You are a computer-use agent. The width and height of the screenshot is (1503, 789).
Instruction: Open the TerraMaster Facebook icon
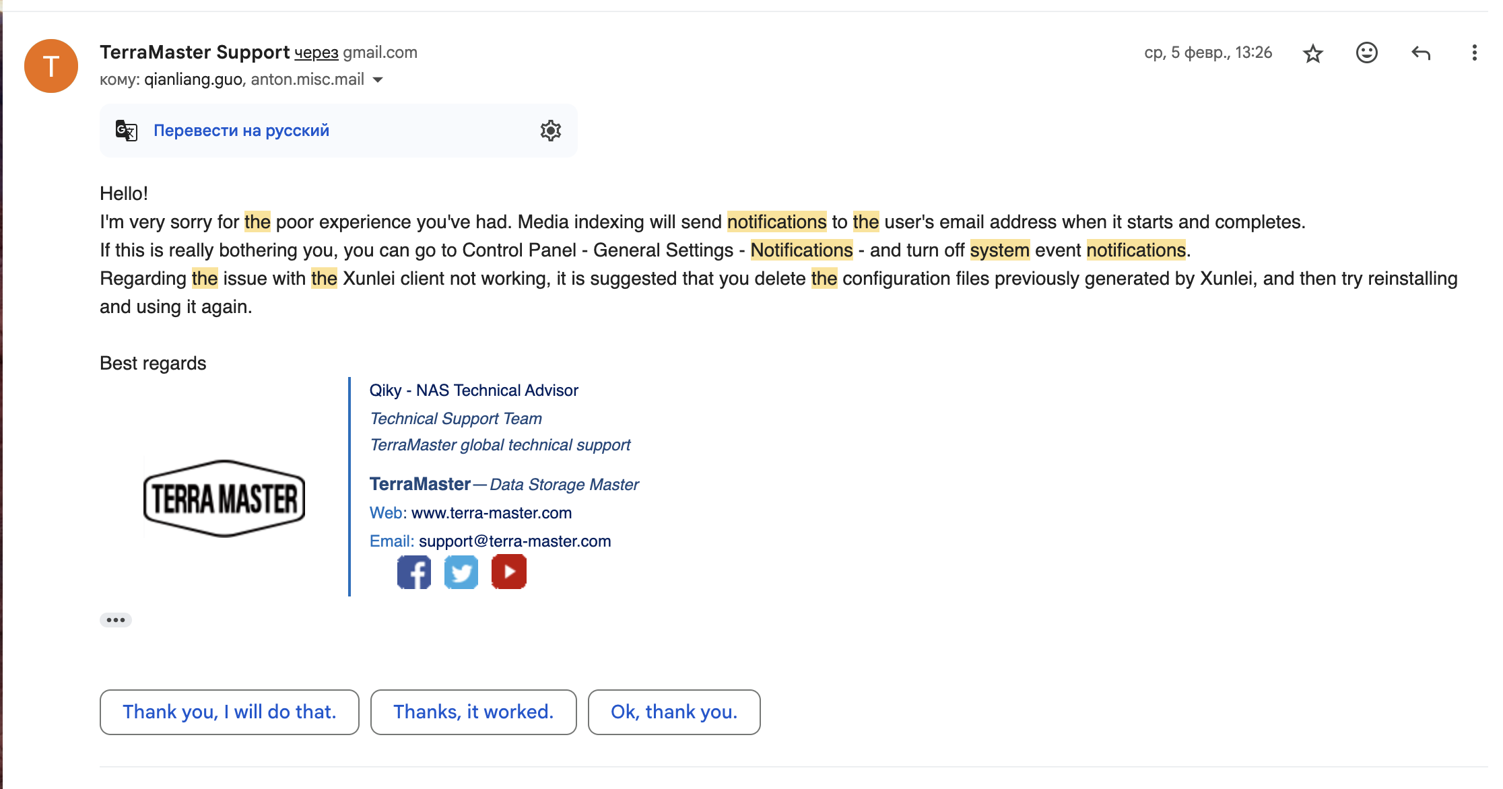click(x=413, y=572)
